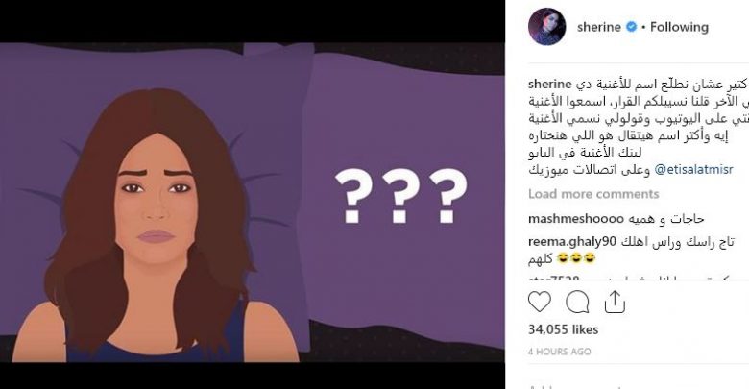Click the verified badge next to sherine
The image size is (749, 389).
(631, 27)
